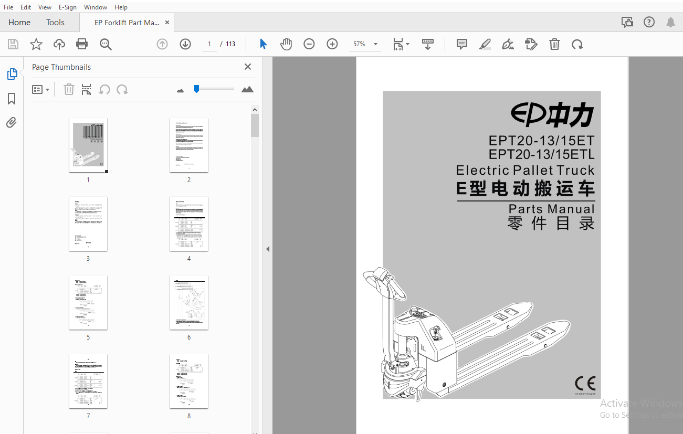Go to previous page arrow

pyautogui.click(x=162, y=44)
